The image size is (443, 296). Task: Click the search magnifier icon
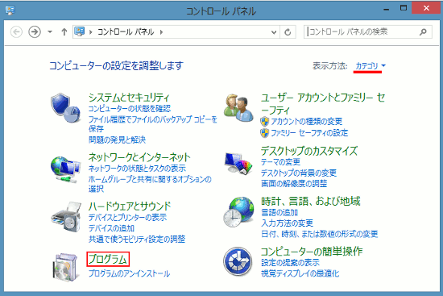(x=423, y=31)
